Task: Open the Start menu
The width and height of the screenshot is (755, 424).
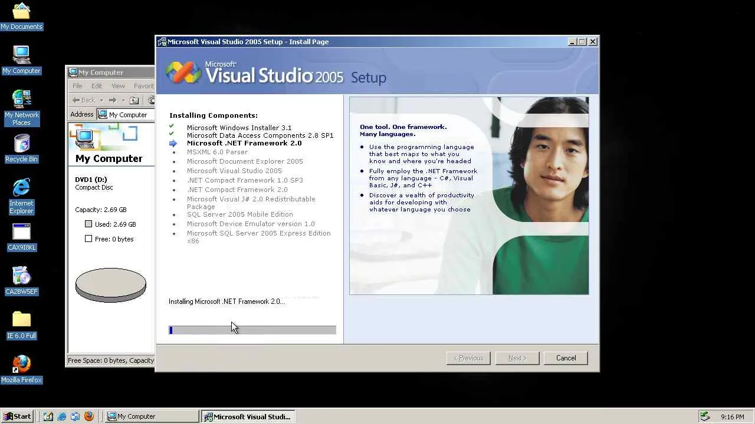Action: tap(17, 416)
